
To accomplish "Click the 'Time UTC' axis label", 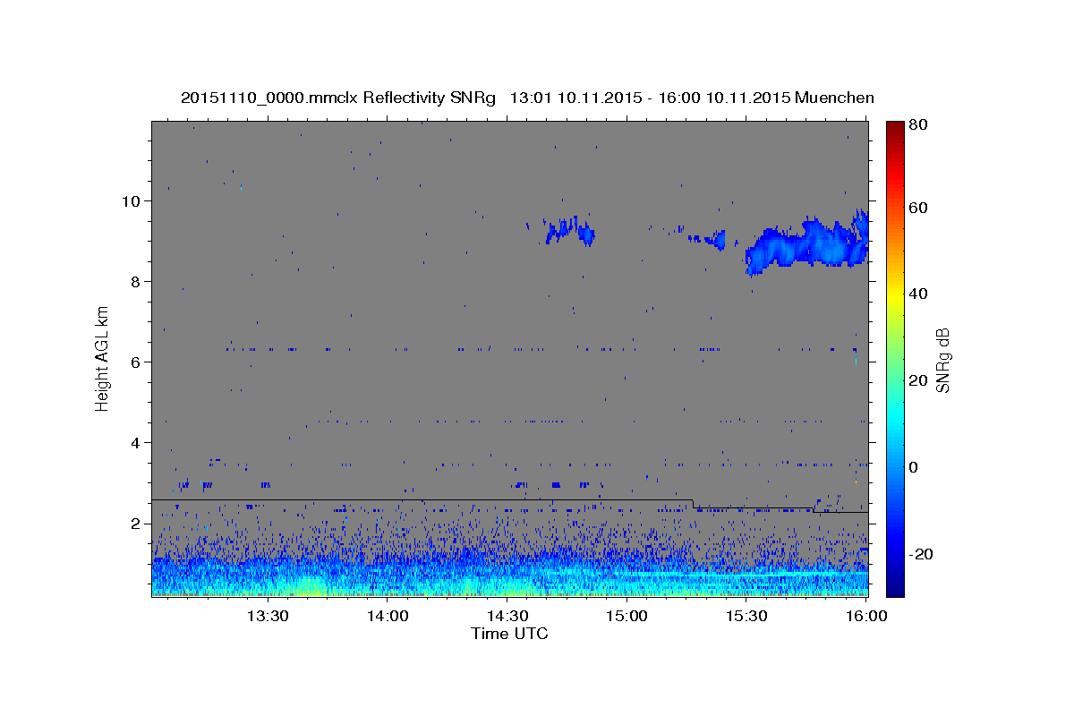I will point(509,634).
